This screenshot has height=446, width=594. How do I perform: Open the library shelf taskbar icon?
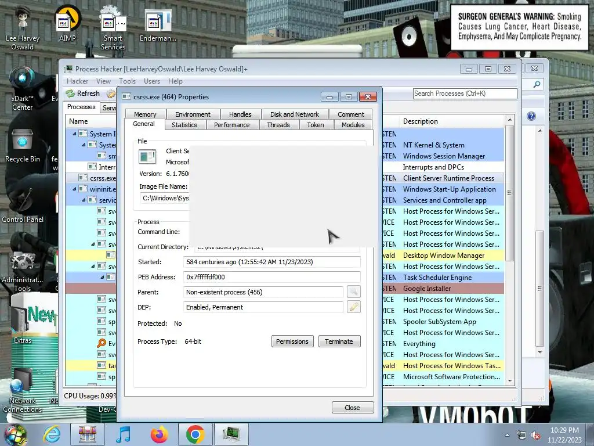(88, 434)
